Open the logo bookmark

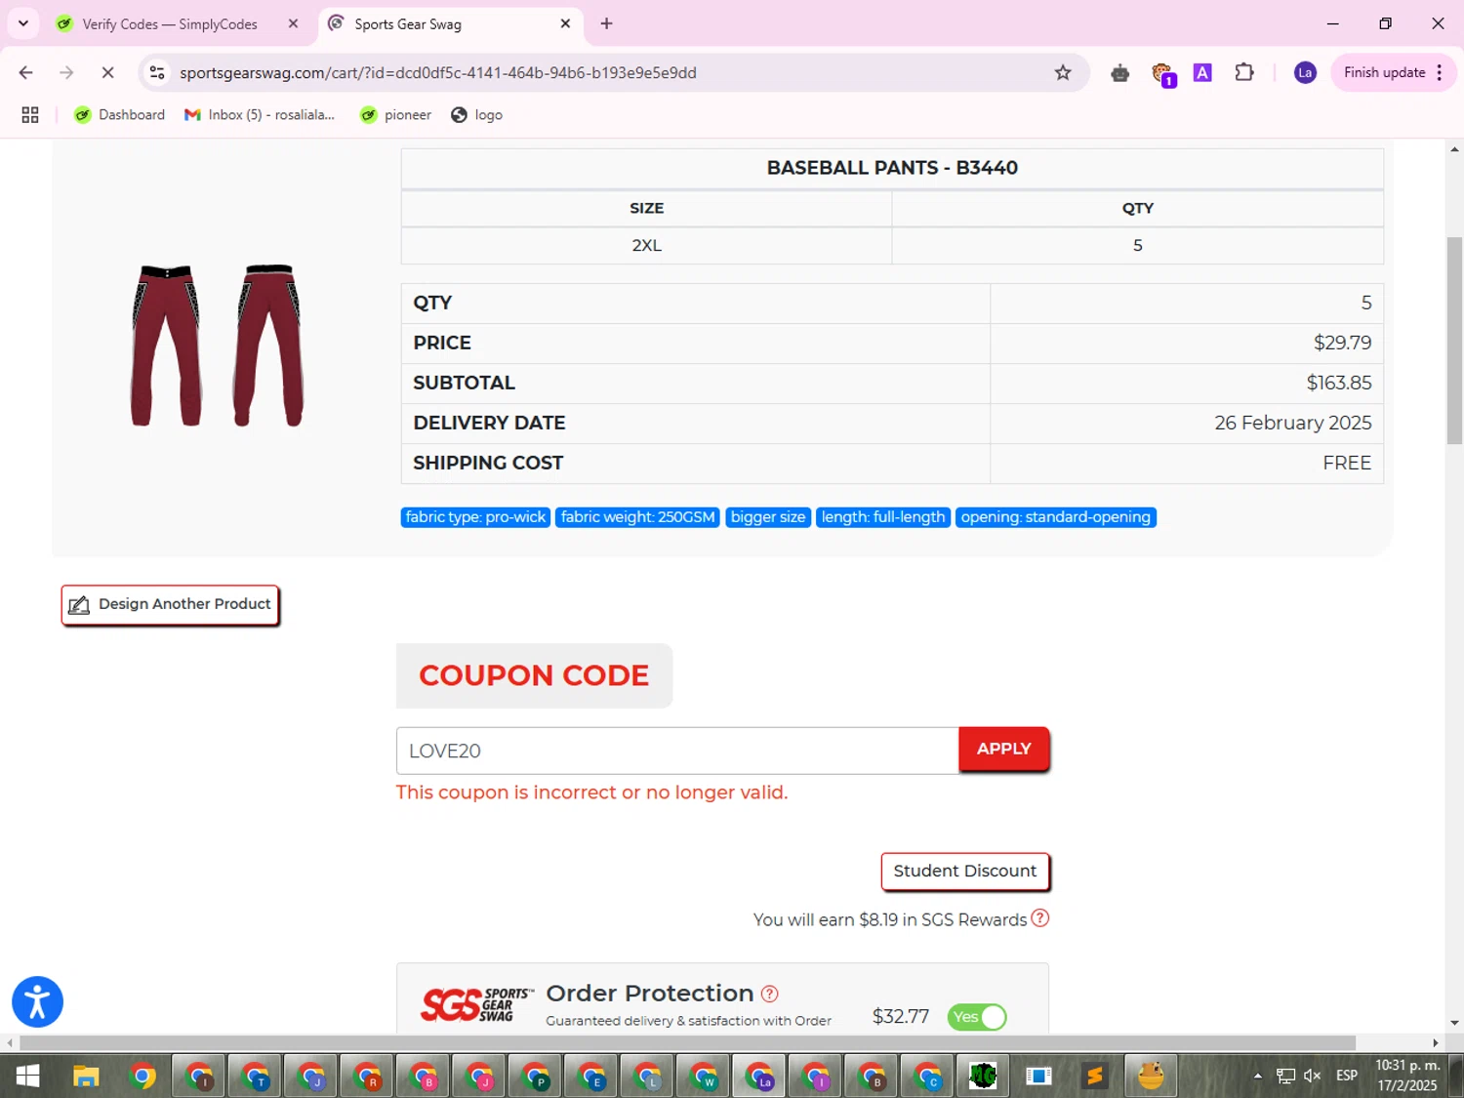click(477, 115)
